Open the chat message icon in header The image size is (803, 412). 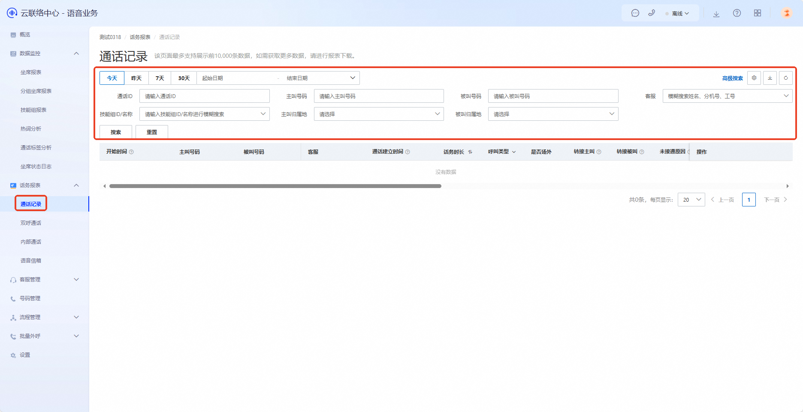click(x=635, y=13)
